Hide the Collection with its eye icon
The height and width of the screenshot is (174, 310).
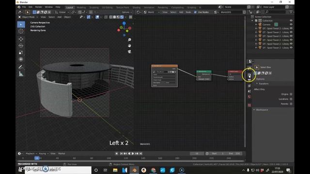(291, 20)
